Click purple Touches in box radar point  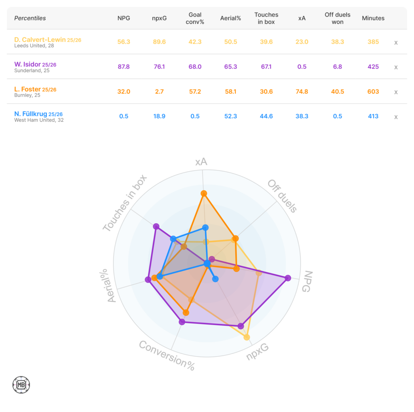(156, 226)
